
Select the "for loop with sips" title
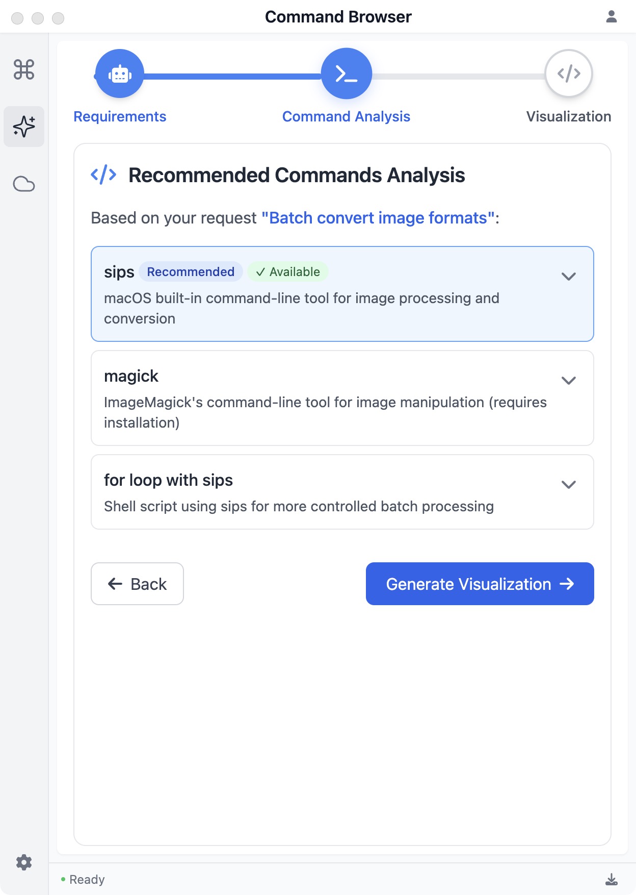168,480
